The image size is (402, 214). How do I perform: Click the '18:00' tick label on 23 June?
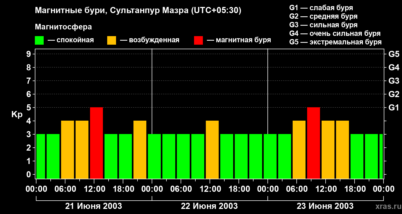(355, 189)
